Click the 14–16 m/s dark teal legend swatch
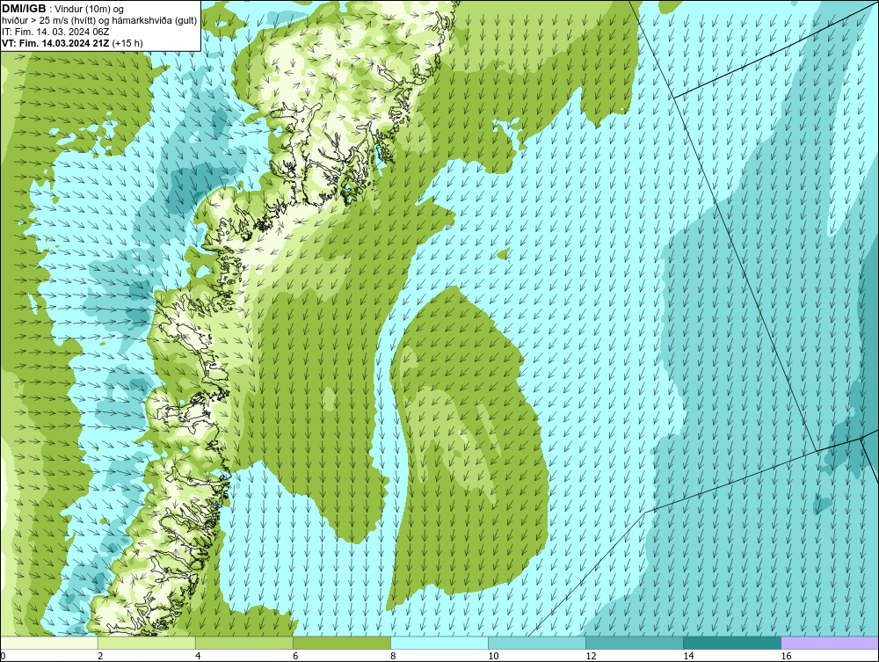This screenshot has width=879, height=662. coord(731,643)
